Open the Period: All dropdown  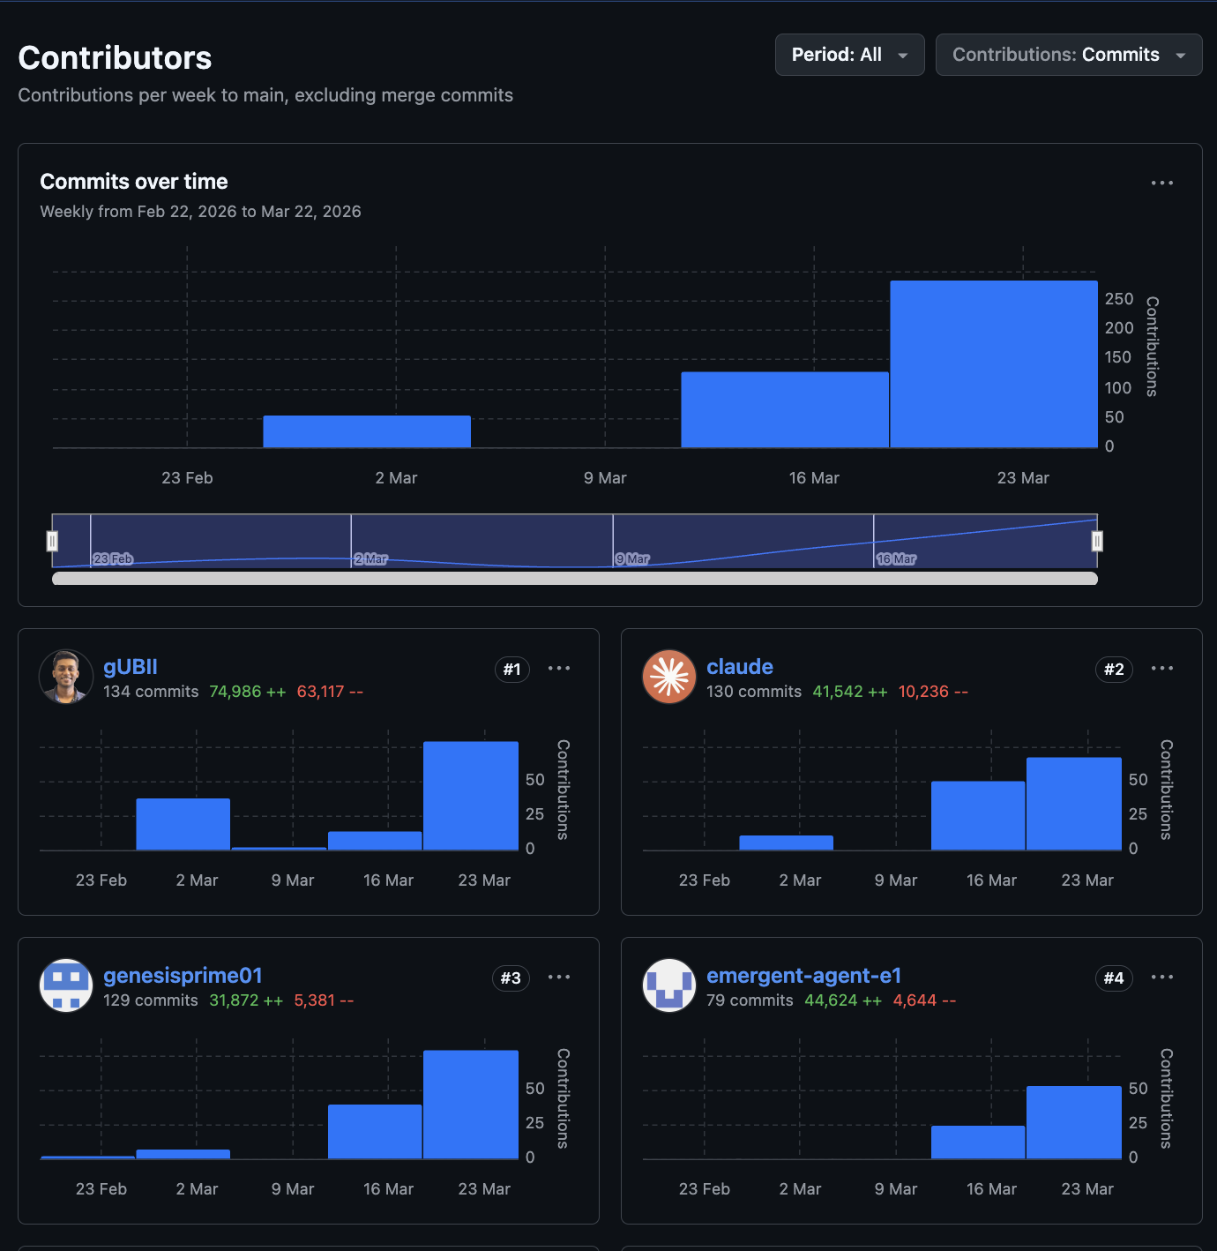pyautogui.click(x=848, y=54)
